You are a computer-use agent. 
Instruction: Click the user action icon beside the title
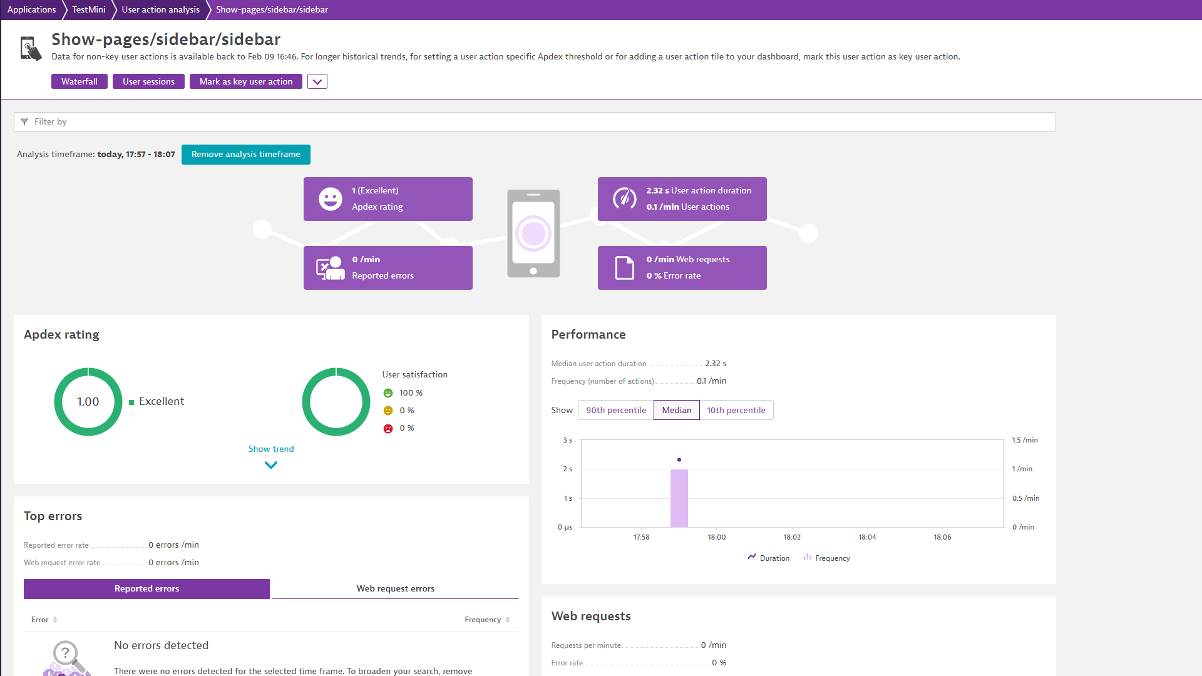[x=30, y=48]
